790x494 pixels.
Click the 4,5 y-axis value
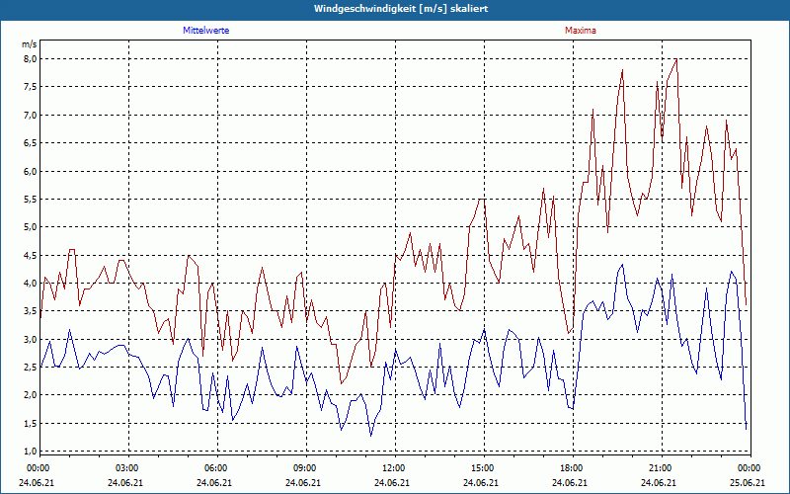point(31,255)
